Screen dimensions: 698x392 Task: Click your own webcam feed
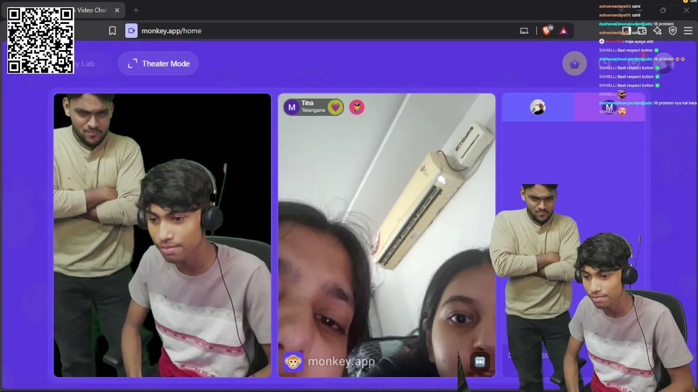[x=162, y=235]
